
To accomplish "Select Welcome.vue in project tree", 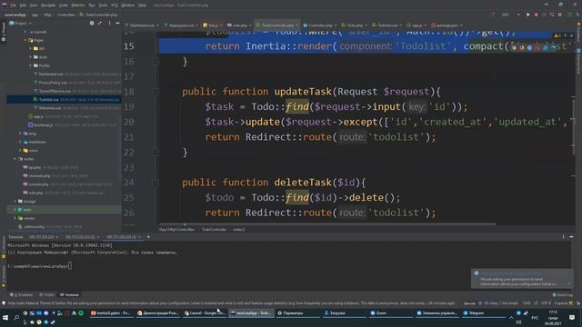I will click(50, 108).
